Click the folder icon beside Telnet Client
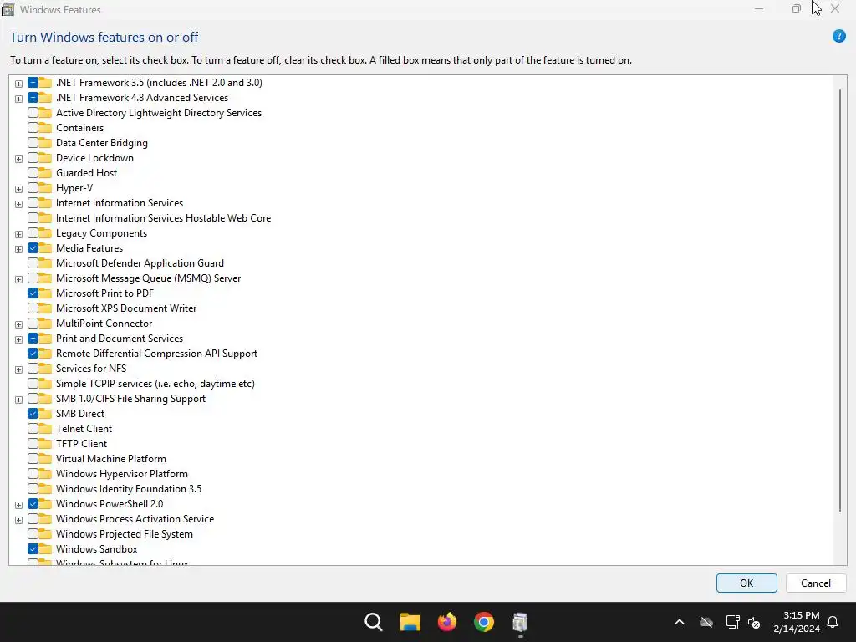This screenshot has width=856, height=642. pyautogui.click(x=45, y=429)
